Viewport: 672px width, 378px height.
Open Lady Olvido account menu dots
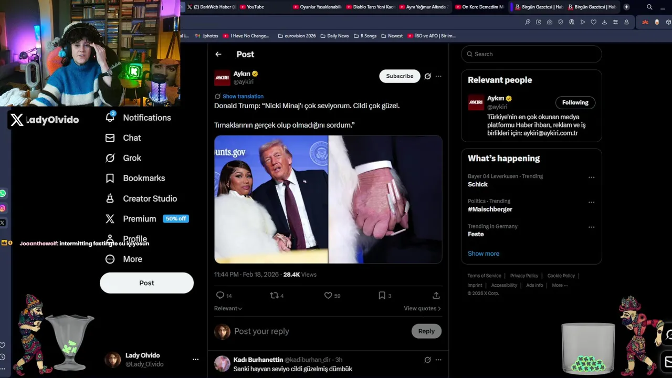(195, 360)
